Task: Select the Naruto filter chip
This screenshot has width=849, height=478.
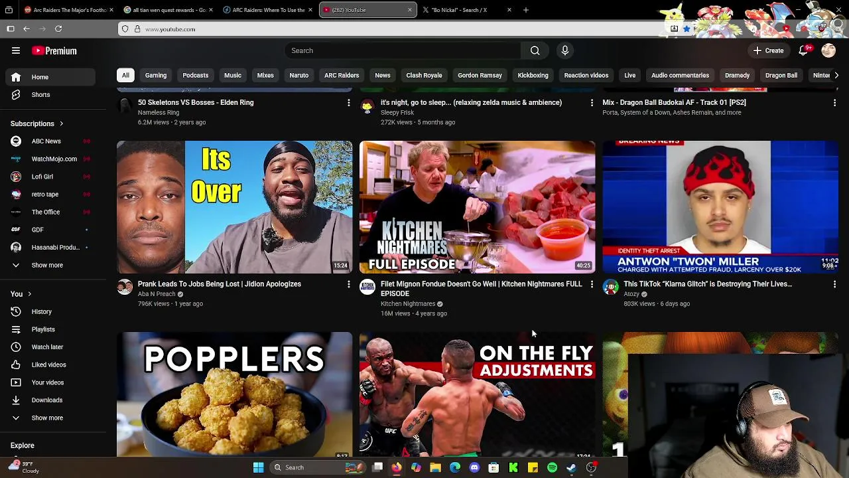Action: point(299,76)
